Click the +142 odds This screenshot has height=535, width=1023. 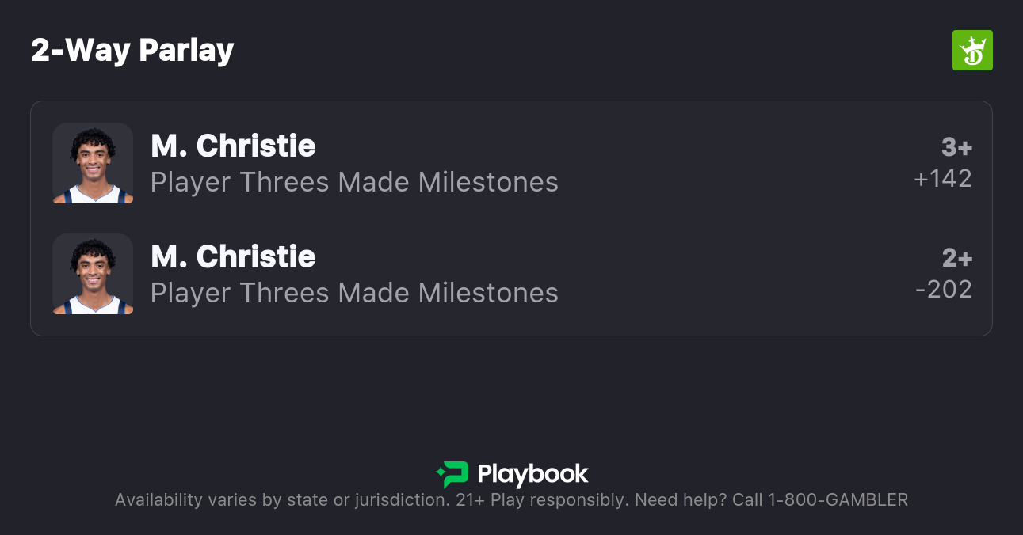point(943,179)
